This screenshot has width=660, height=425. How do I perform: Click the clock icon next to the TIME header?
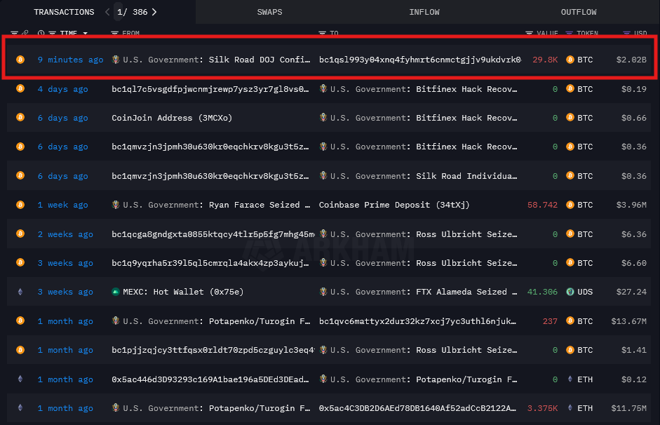[x=41, y=33]
